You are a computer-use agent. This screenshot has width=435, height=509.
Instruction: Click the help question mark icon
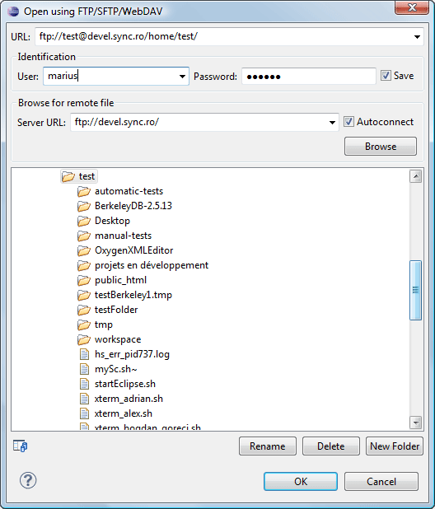click(28, 480)
